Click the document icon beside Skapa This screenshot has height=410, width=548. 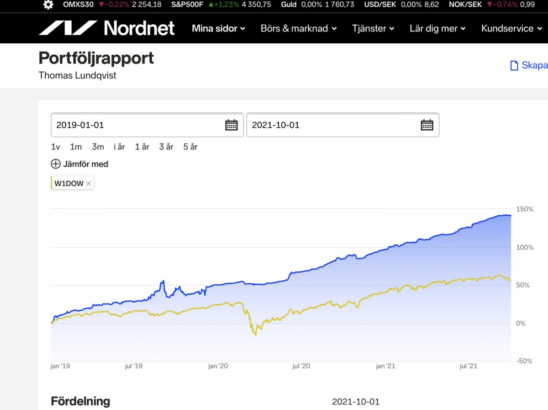tap(514, 66)
